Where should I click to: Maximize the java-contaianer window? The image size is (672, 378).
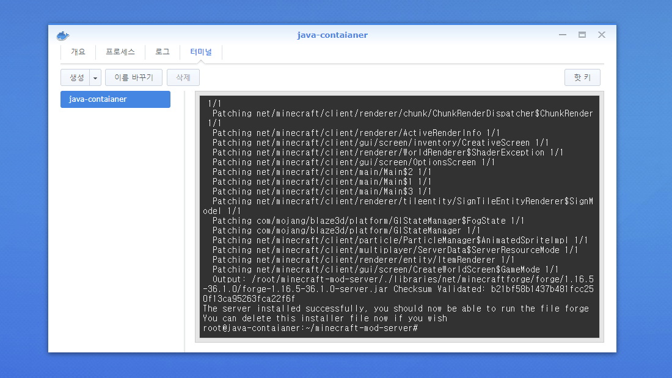tap(582, 35)
